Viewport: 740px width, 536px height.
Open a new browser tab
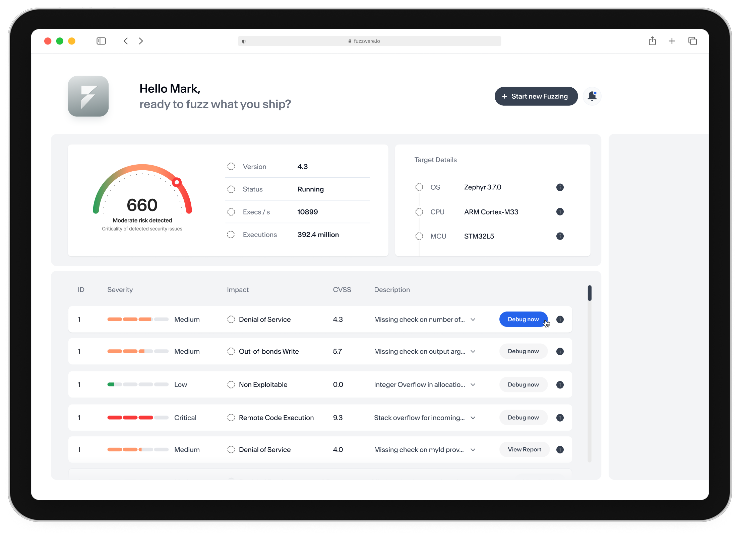coord(672,41)
